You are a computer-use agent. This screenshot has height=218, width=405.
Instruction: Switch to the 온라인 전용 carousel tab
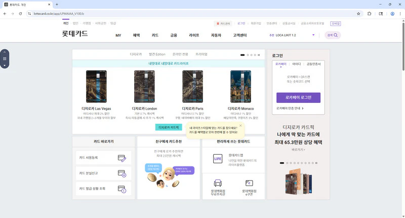[180, 54]
